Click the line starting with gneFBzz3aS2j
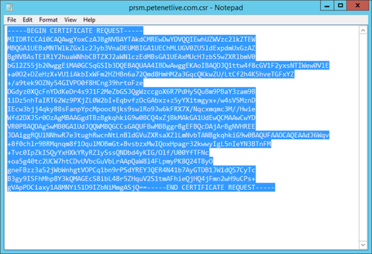Viewport: 372px width, 254px height. pos(131,170)
